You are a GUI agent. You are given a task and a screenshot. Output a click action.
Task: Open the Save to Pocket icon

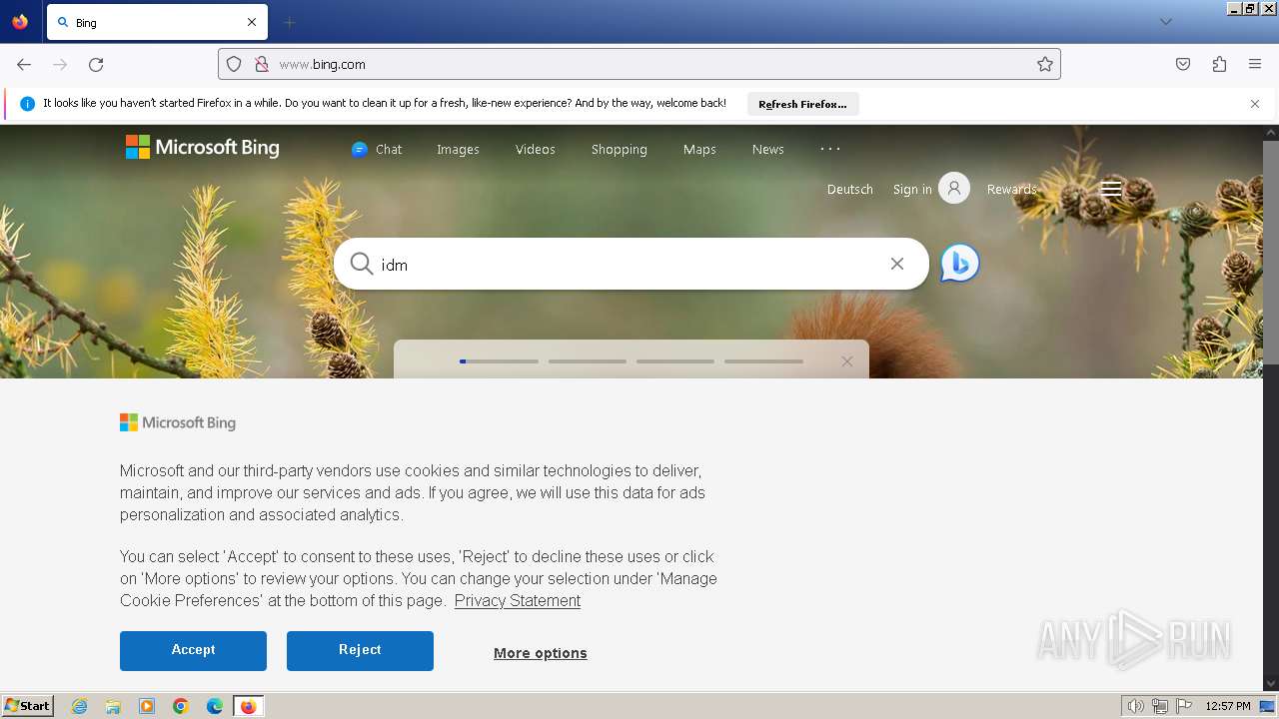point(1183,64)
